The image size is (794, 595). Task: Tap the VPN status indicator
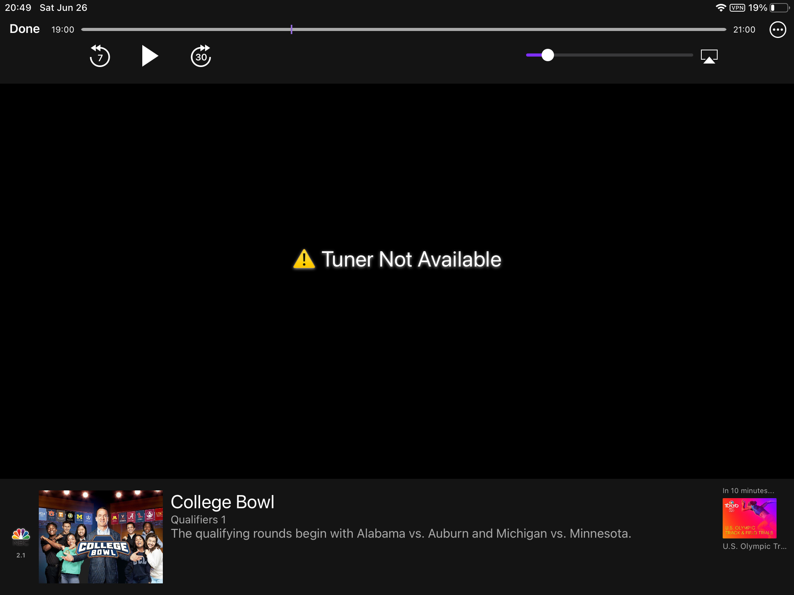click(737, 8)
